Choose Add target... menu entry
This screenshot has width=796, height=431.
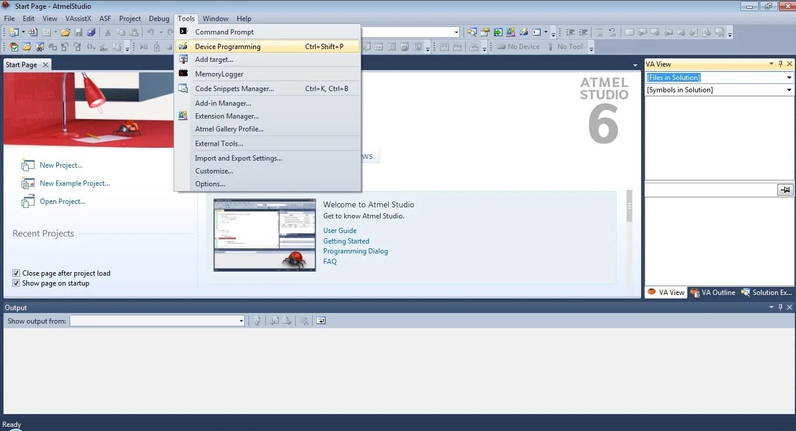268,59
